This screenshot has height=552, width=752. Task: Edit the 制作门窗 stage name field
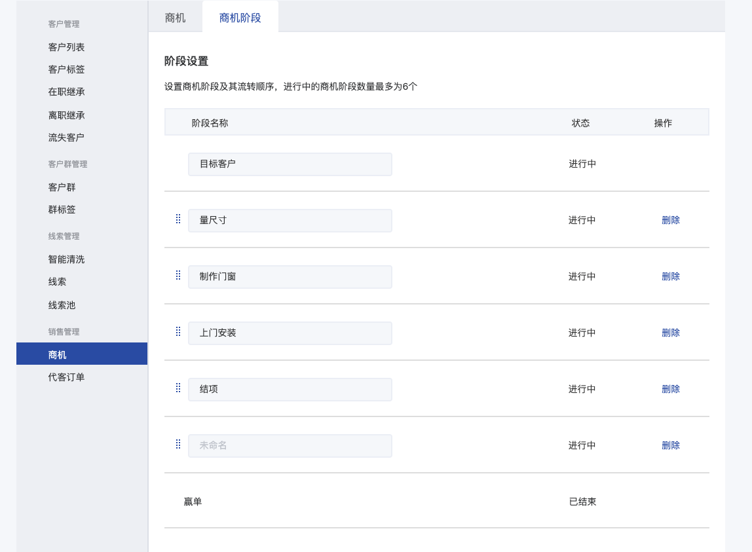(290, 277)
